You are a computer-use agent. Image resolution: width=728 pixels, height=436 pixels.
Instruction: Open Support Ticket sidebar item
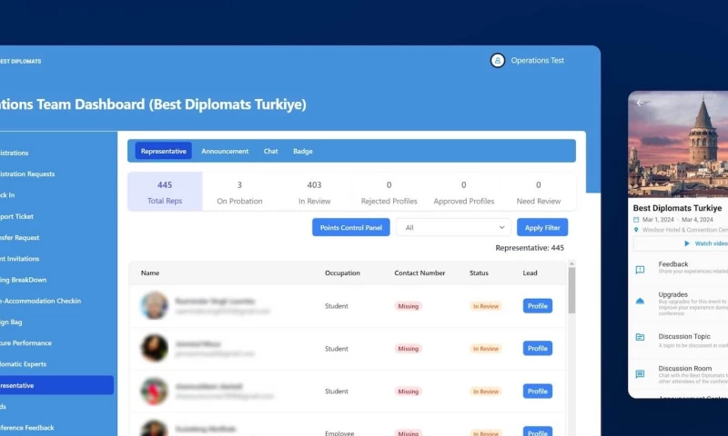tap(16, 216)
